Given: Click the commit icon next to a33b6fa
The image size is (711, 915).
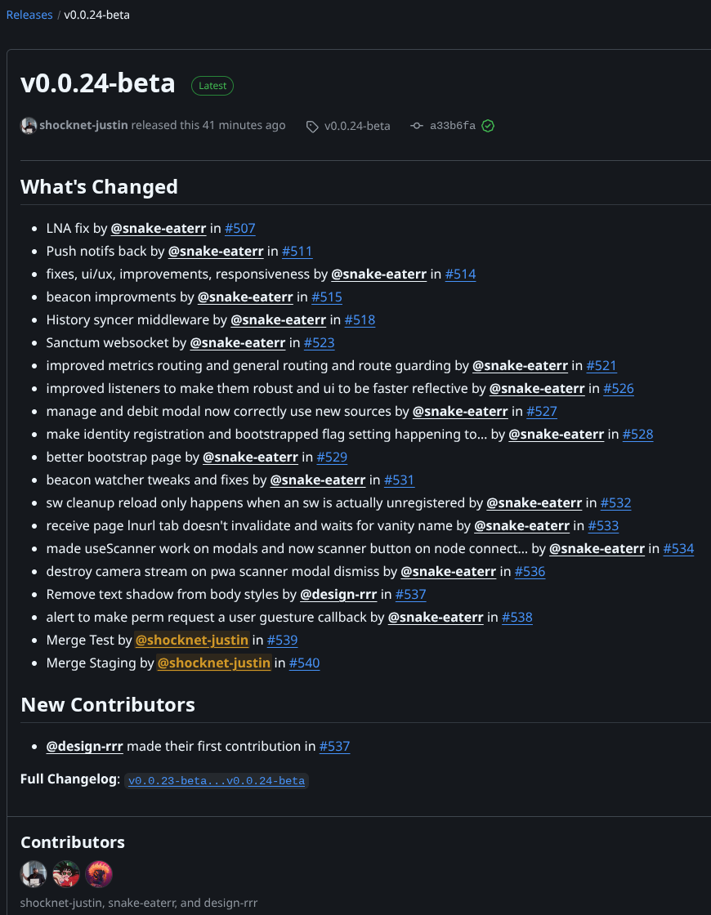Looking at the screenshot, I should pyautogui.click(x=417, y=126).
